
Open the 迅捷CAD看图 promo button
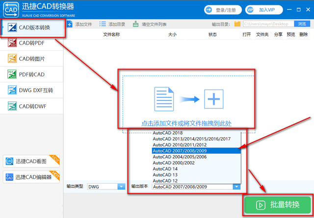(x=31, y=161)
